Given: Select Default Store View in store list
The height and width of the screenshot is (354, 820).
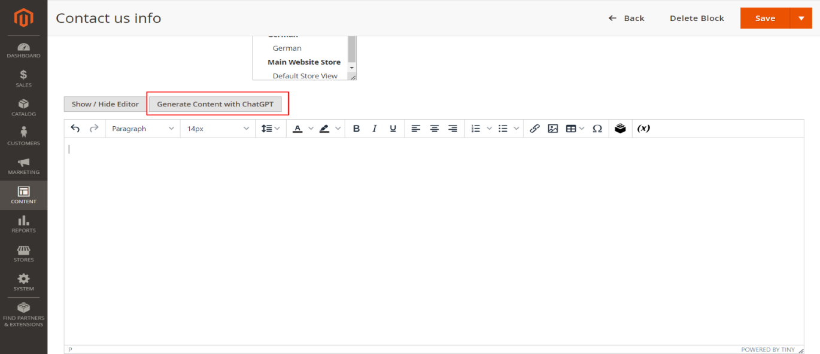Looking at the screenshot, I should click(x=305, y=76).
